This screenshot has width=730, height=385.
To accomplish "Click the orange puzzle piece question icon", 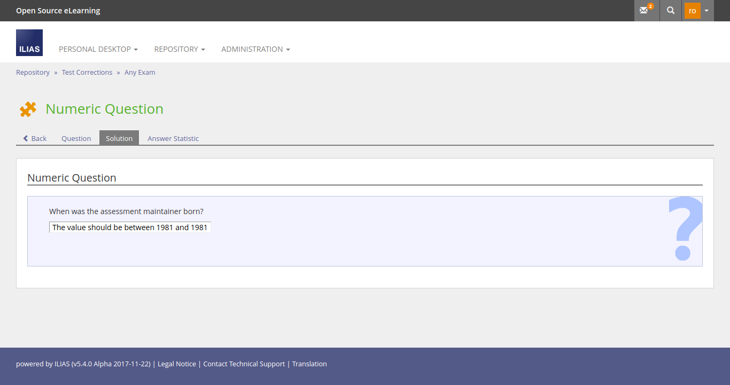I will 28,109.
